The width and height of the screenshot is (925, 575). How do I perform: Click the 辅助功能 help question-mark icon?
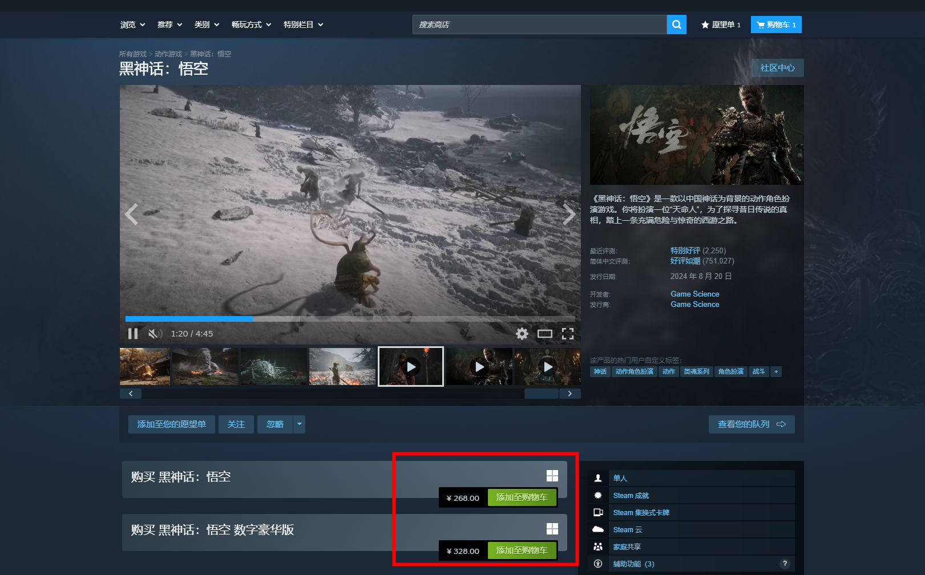click(x=785, y=564)
